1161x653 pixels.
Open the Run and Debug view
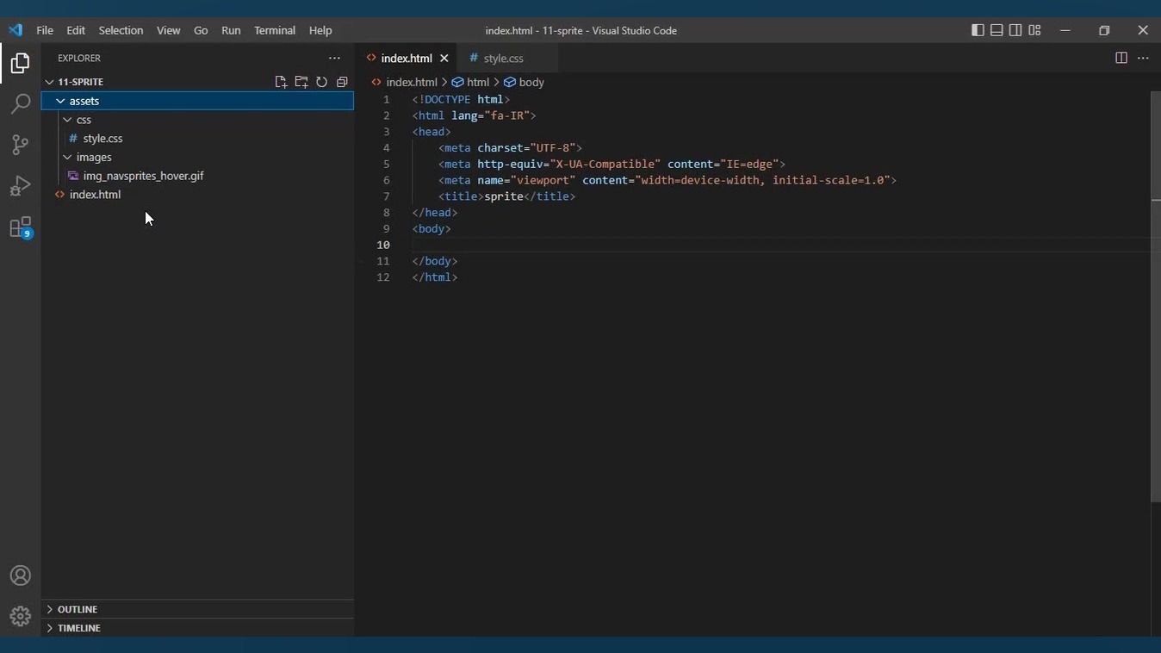click(20, 186)
